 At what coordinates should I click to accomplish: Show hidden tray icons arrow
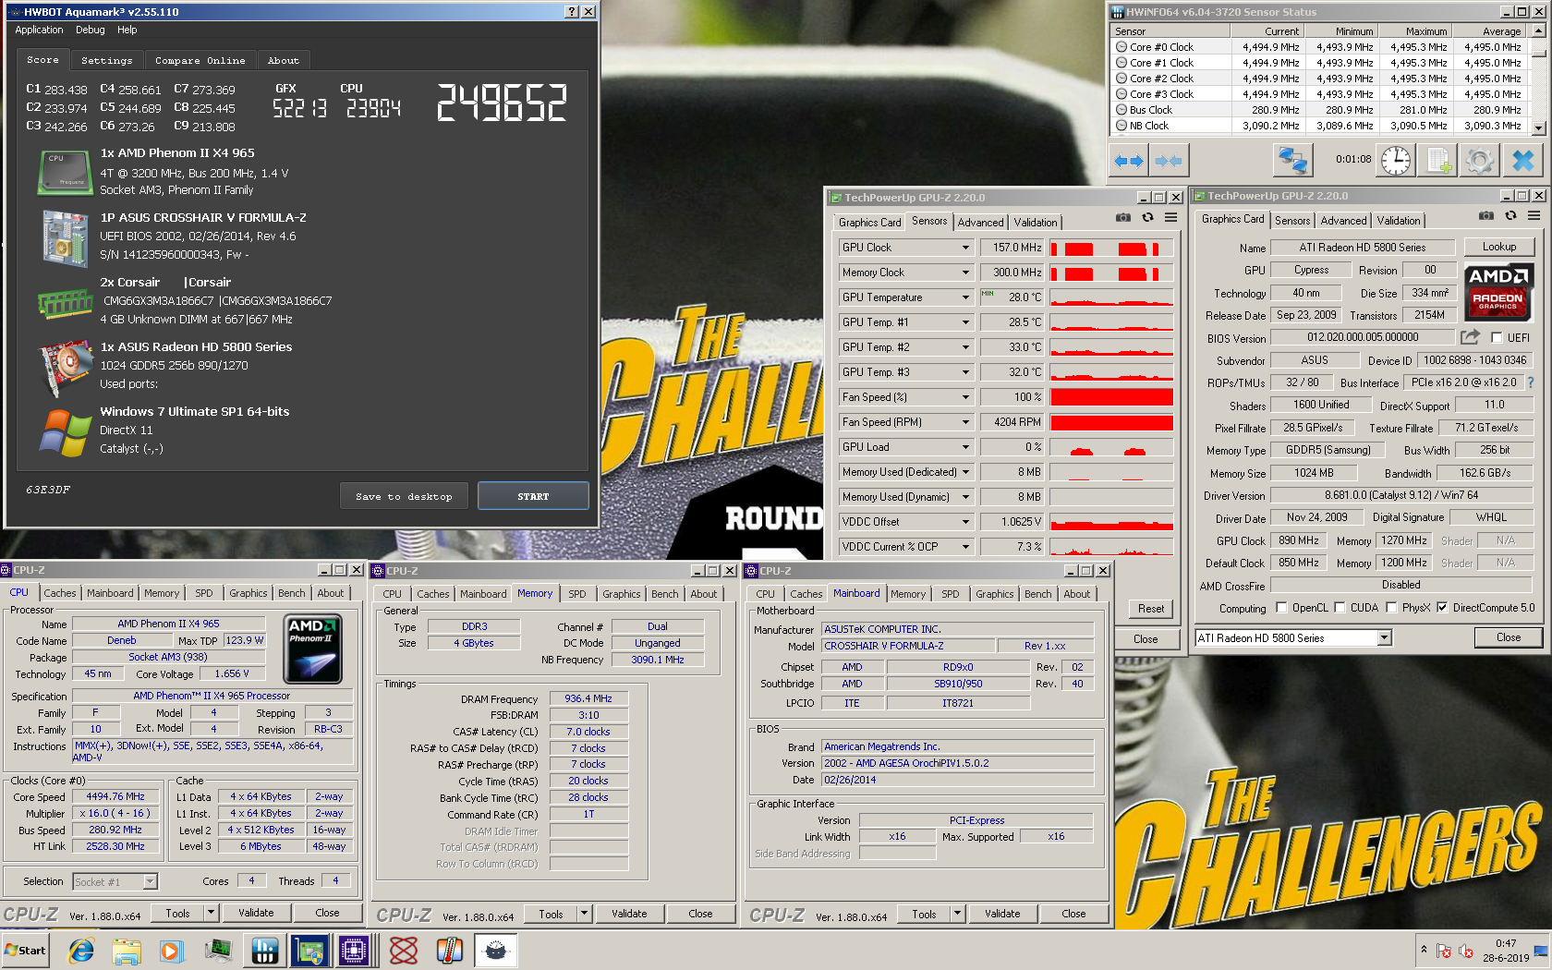tap(1424, 949)
